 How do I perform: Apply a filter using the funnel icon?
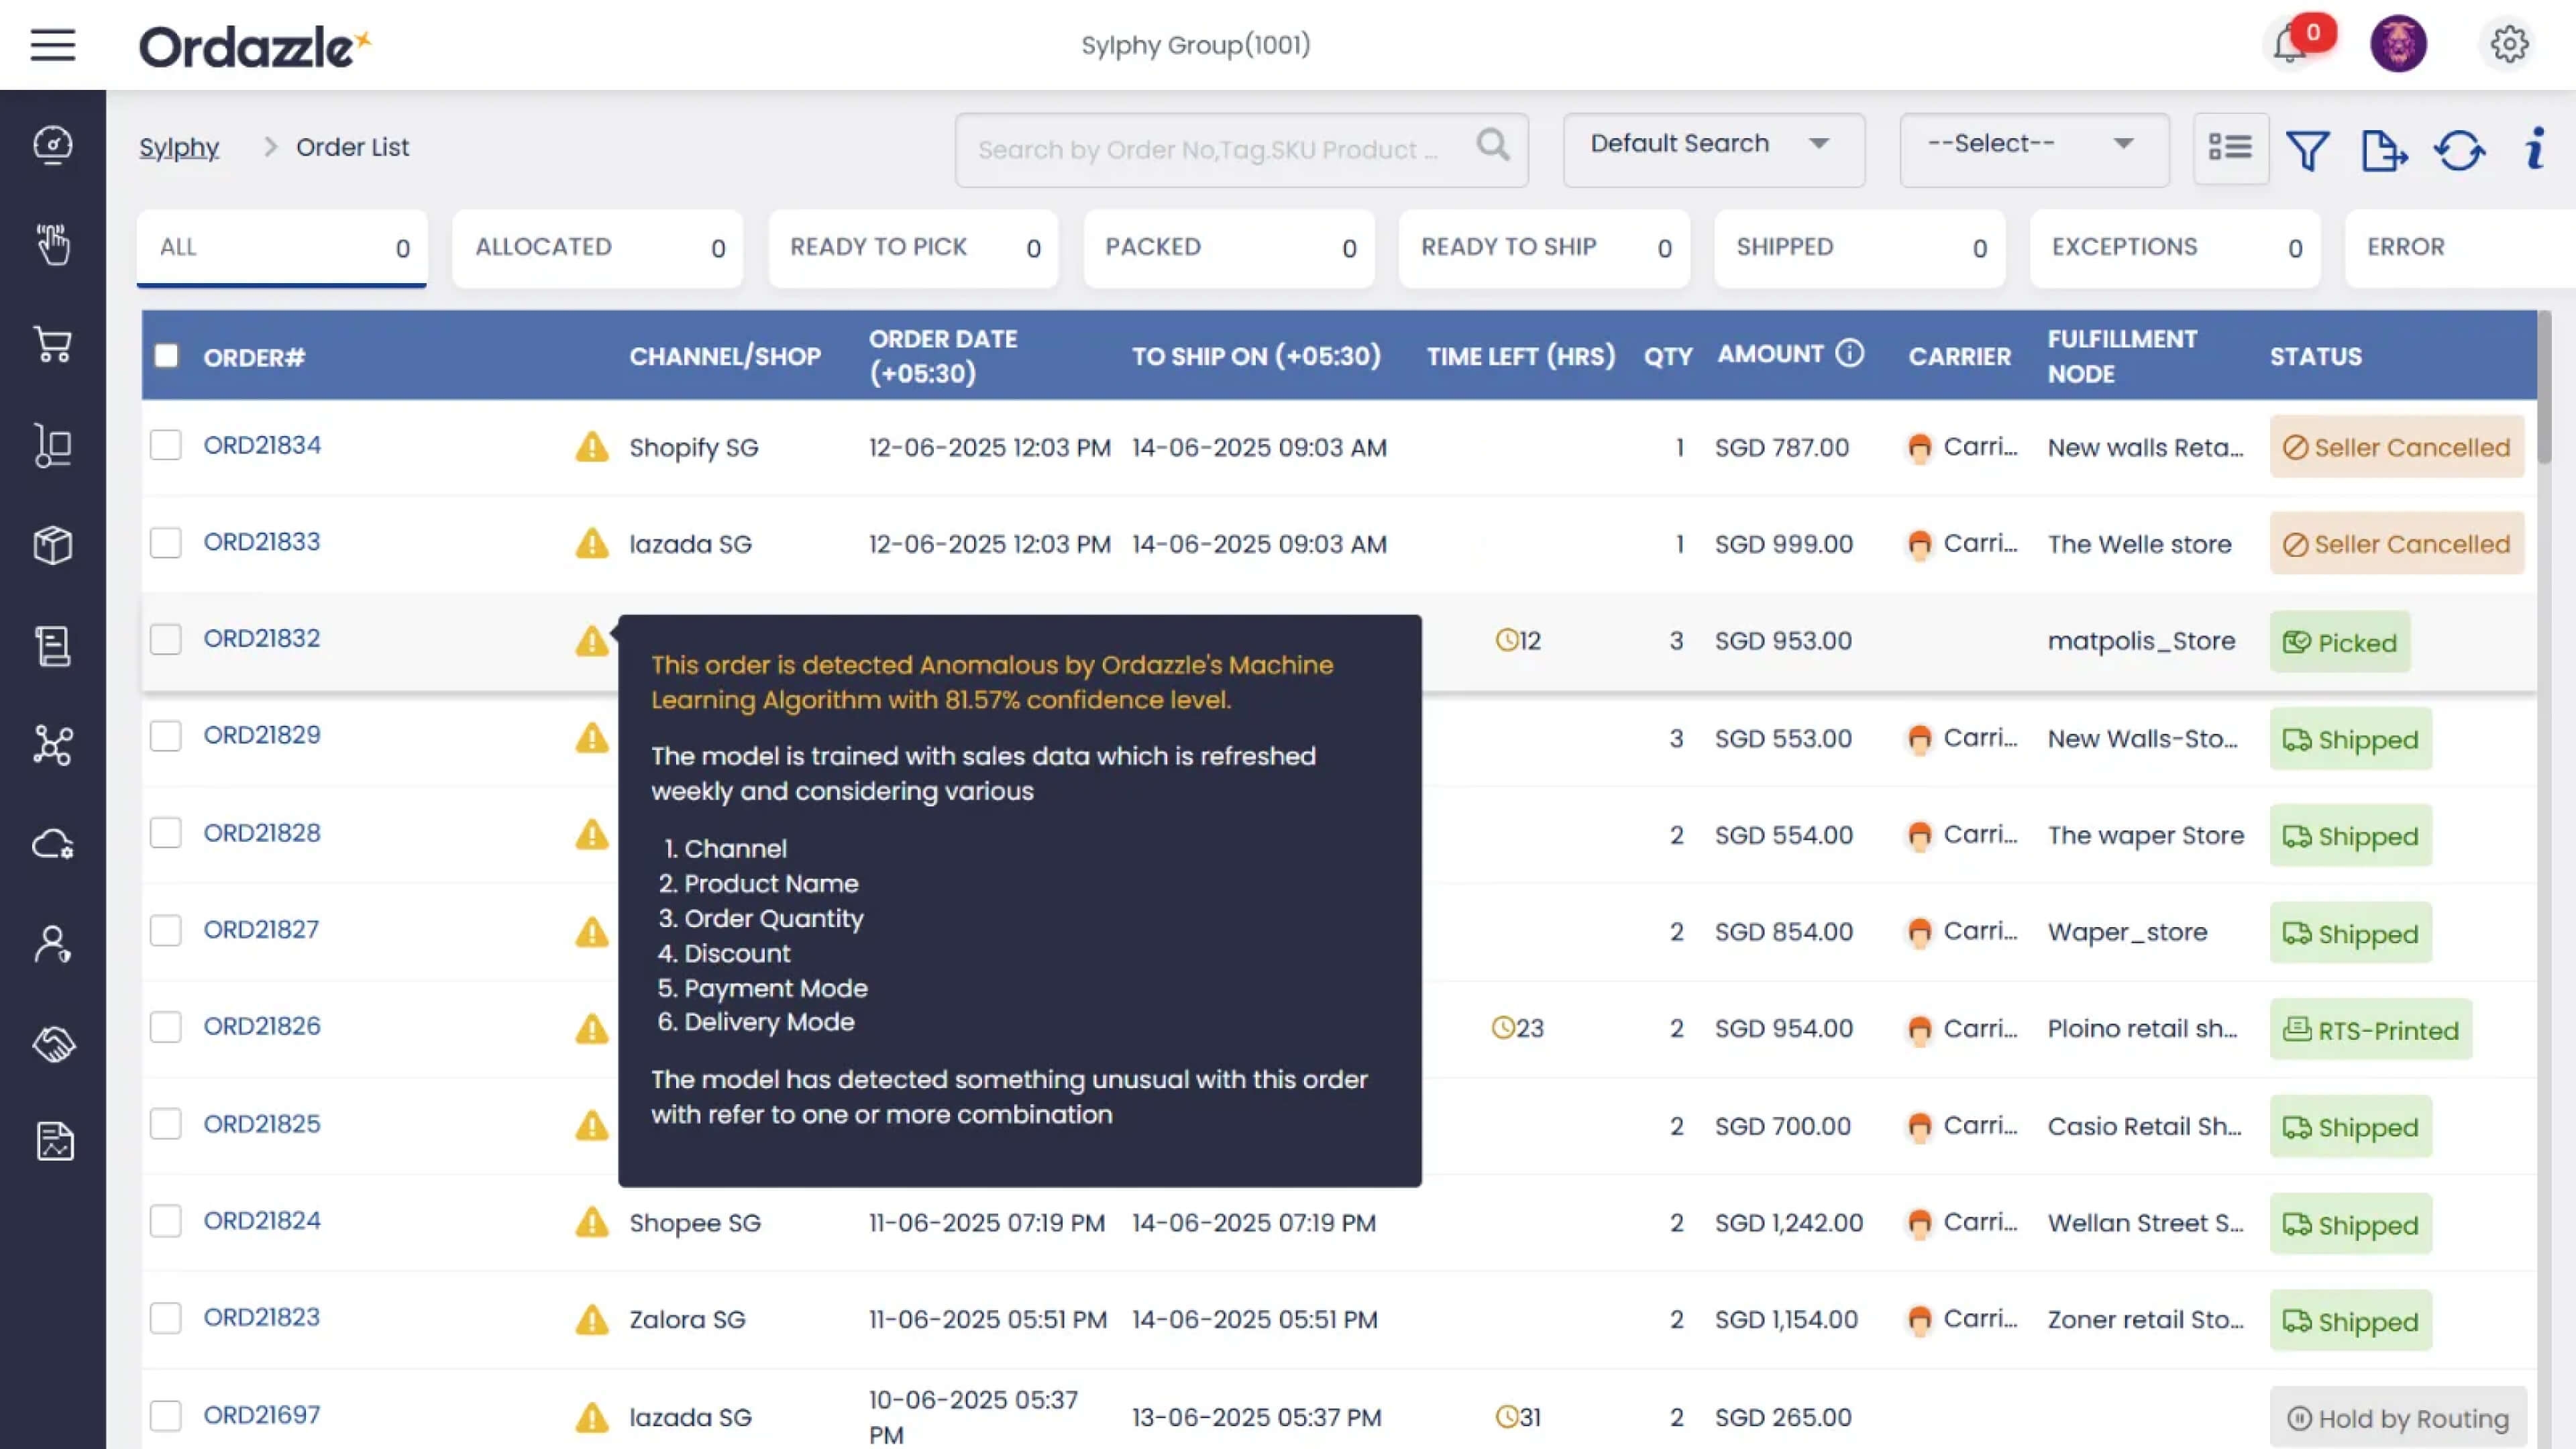(x=2308, y=150)
